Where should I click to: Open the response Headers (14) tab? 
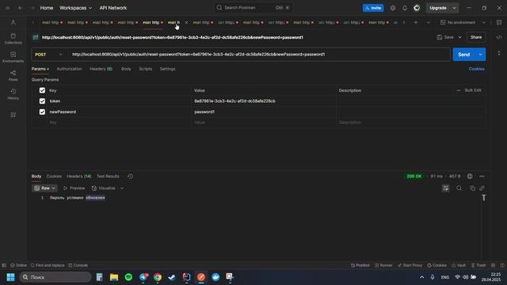click(x=79, y=176)
